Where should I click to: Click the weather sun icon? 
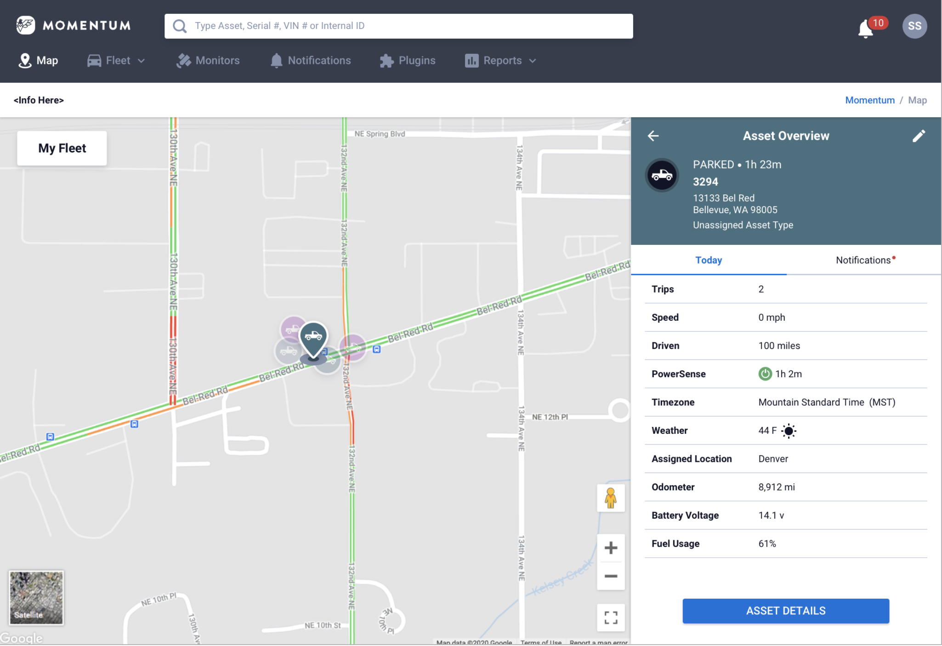(789, 431)
